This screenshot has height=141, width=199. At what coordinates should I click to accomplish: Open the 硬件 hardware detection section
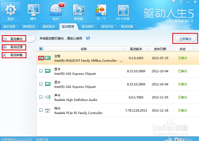[33, 12]
